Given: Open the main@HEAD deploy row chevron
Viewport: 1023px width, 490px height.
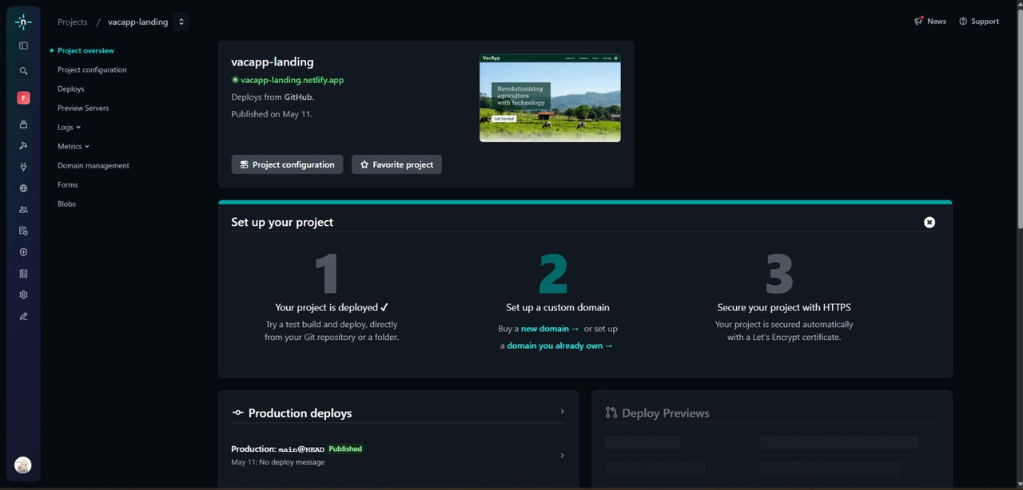Looking at the screenshot, I should pyautogui.click(x=562, y=456).
